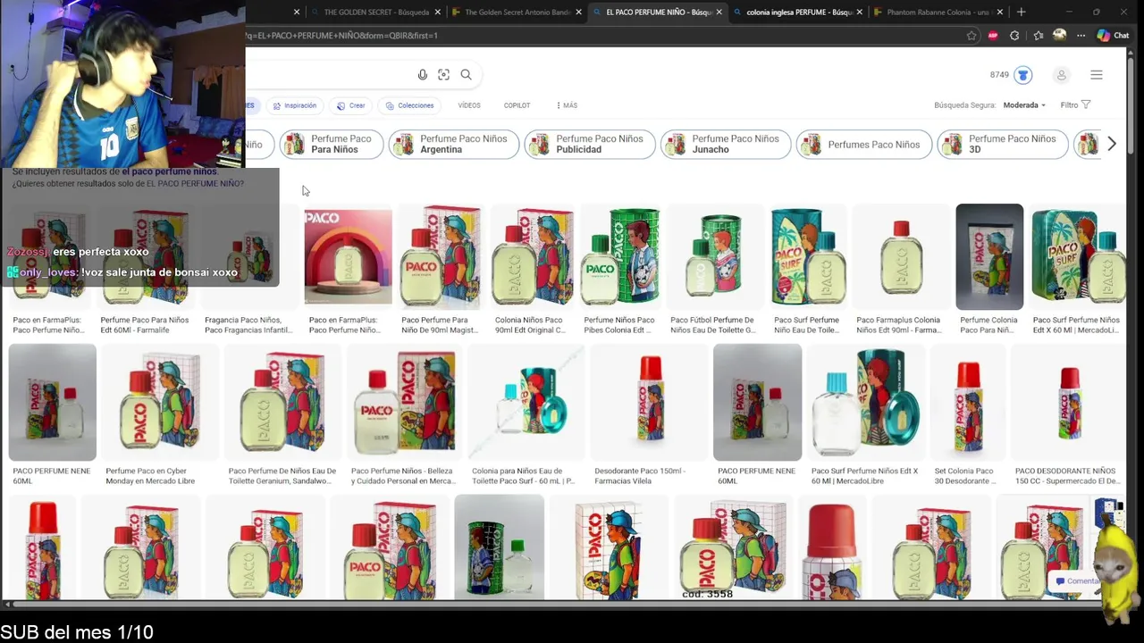Select Perfume Paco Niños Junacho chip
The height and width of the screenshot is (643, 1144).
pos(726,144)
